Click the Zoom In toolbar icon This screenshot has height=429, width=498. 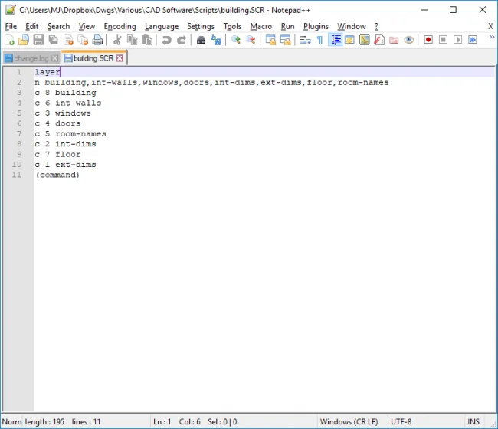(236, 40)
